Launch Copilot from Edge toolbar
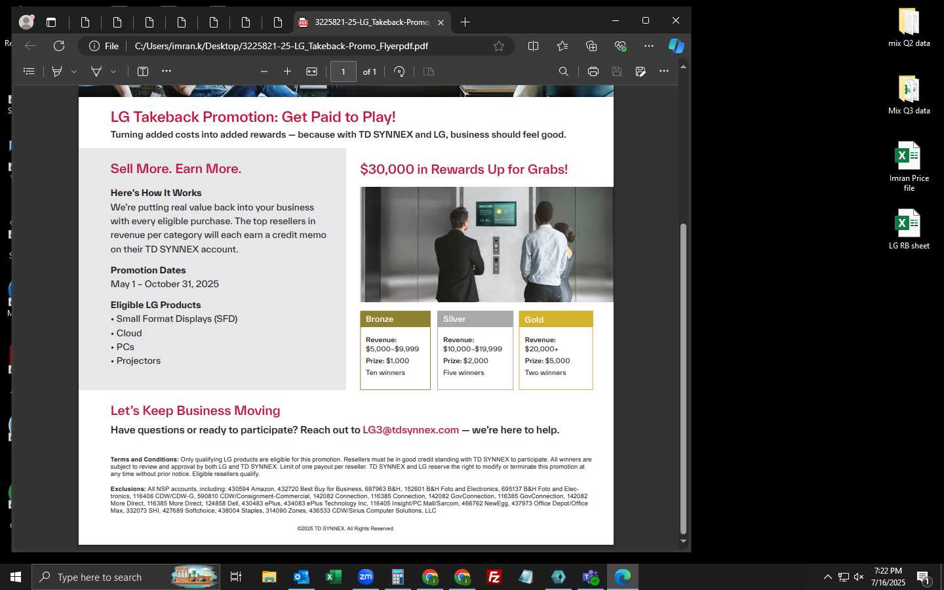Viewport: 944px width, 590px height. click(677, 46)
